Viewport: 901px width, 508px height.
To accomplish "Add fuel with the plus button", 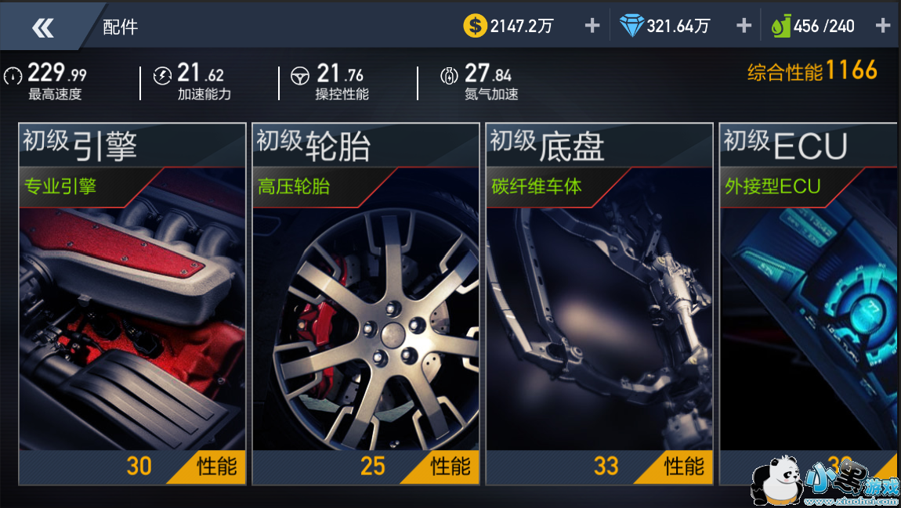I will (x=883, y=26).
